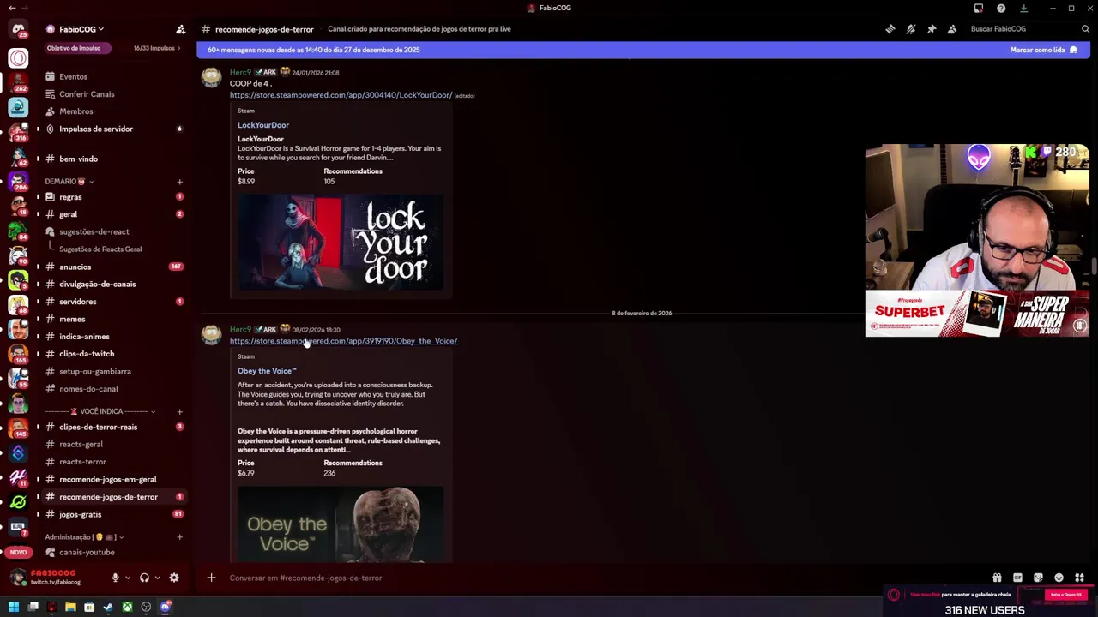This screenshot has height=617, width=1098.
Task: Open microphone input options chevron
Action: coord(128,578)
